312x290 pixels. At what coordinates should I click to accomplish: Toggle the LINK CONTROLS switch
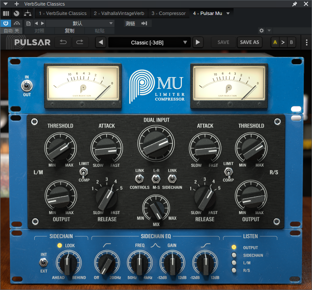coord(139,179)
